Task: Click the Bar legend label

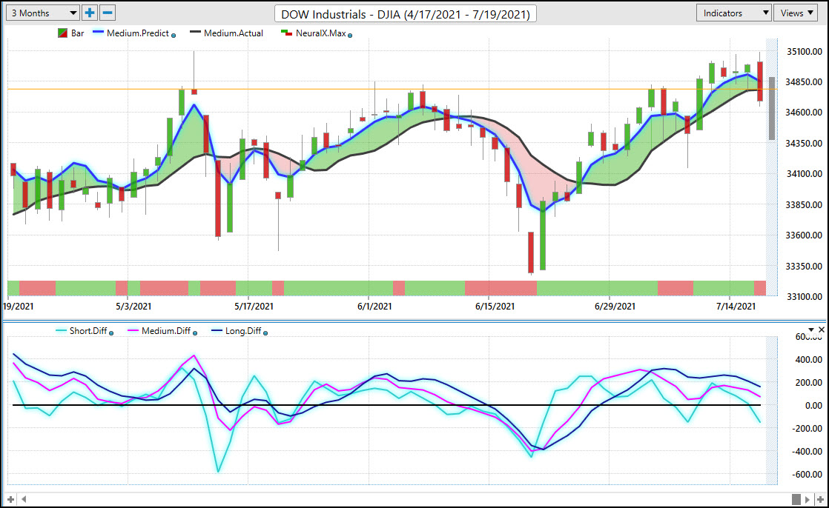Action: point(78,33)
